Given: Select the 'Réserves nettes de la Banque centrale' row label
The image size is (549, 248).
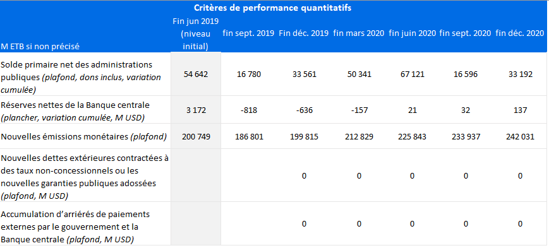Looking at the screenshot, I should pyautogui.click(x=75, y=111).
